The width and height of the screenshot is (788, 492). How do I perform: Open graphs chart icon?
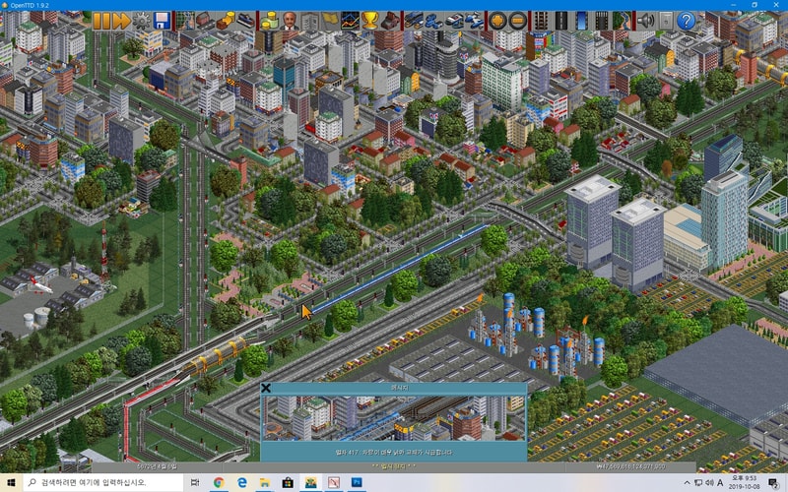point(350,21)
